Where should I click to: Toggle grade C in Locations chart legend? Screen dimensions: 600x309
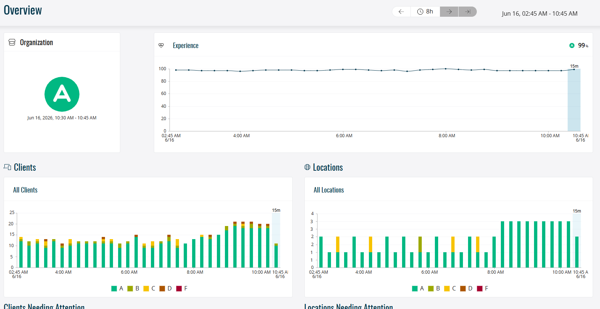pos(450,288)
